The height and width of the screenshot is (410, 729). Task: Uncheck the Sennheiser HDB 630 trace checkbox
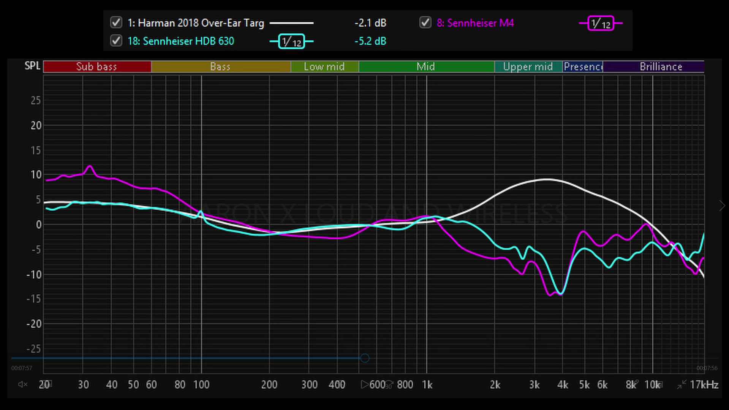tap(116, 41)
